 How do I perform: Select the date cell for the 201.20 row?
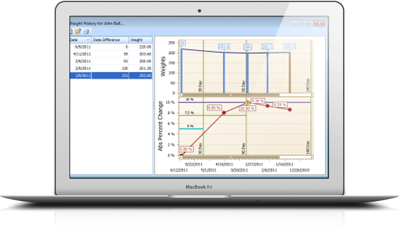pyautogui.click(x=81, y=68)
